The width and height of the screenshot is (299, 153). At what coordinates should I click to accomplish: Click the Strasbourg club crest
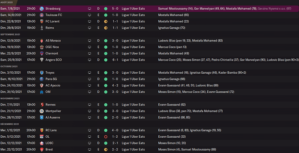point(42,8)
